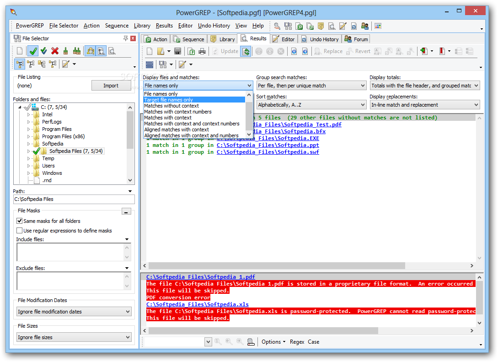Toggle 'Same masks for all folders' checkbox

point(19,221)
